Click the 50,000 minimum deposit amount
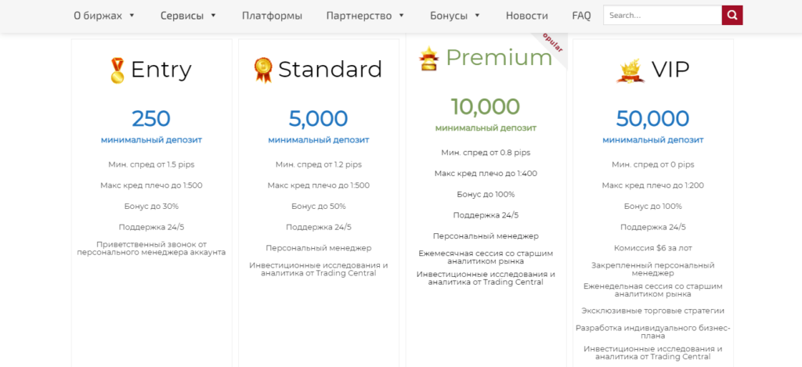 point(652,119)
